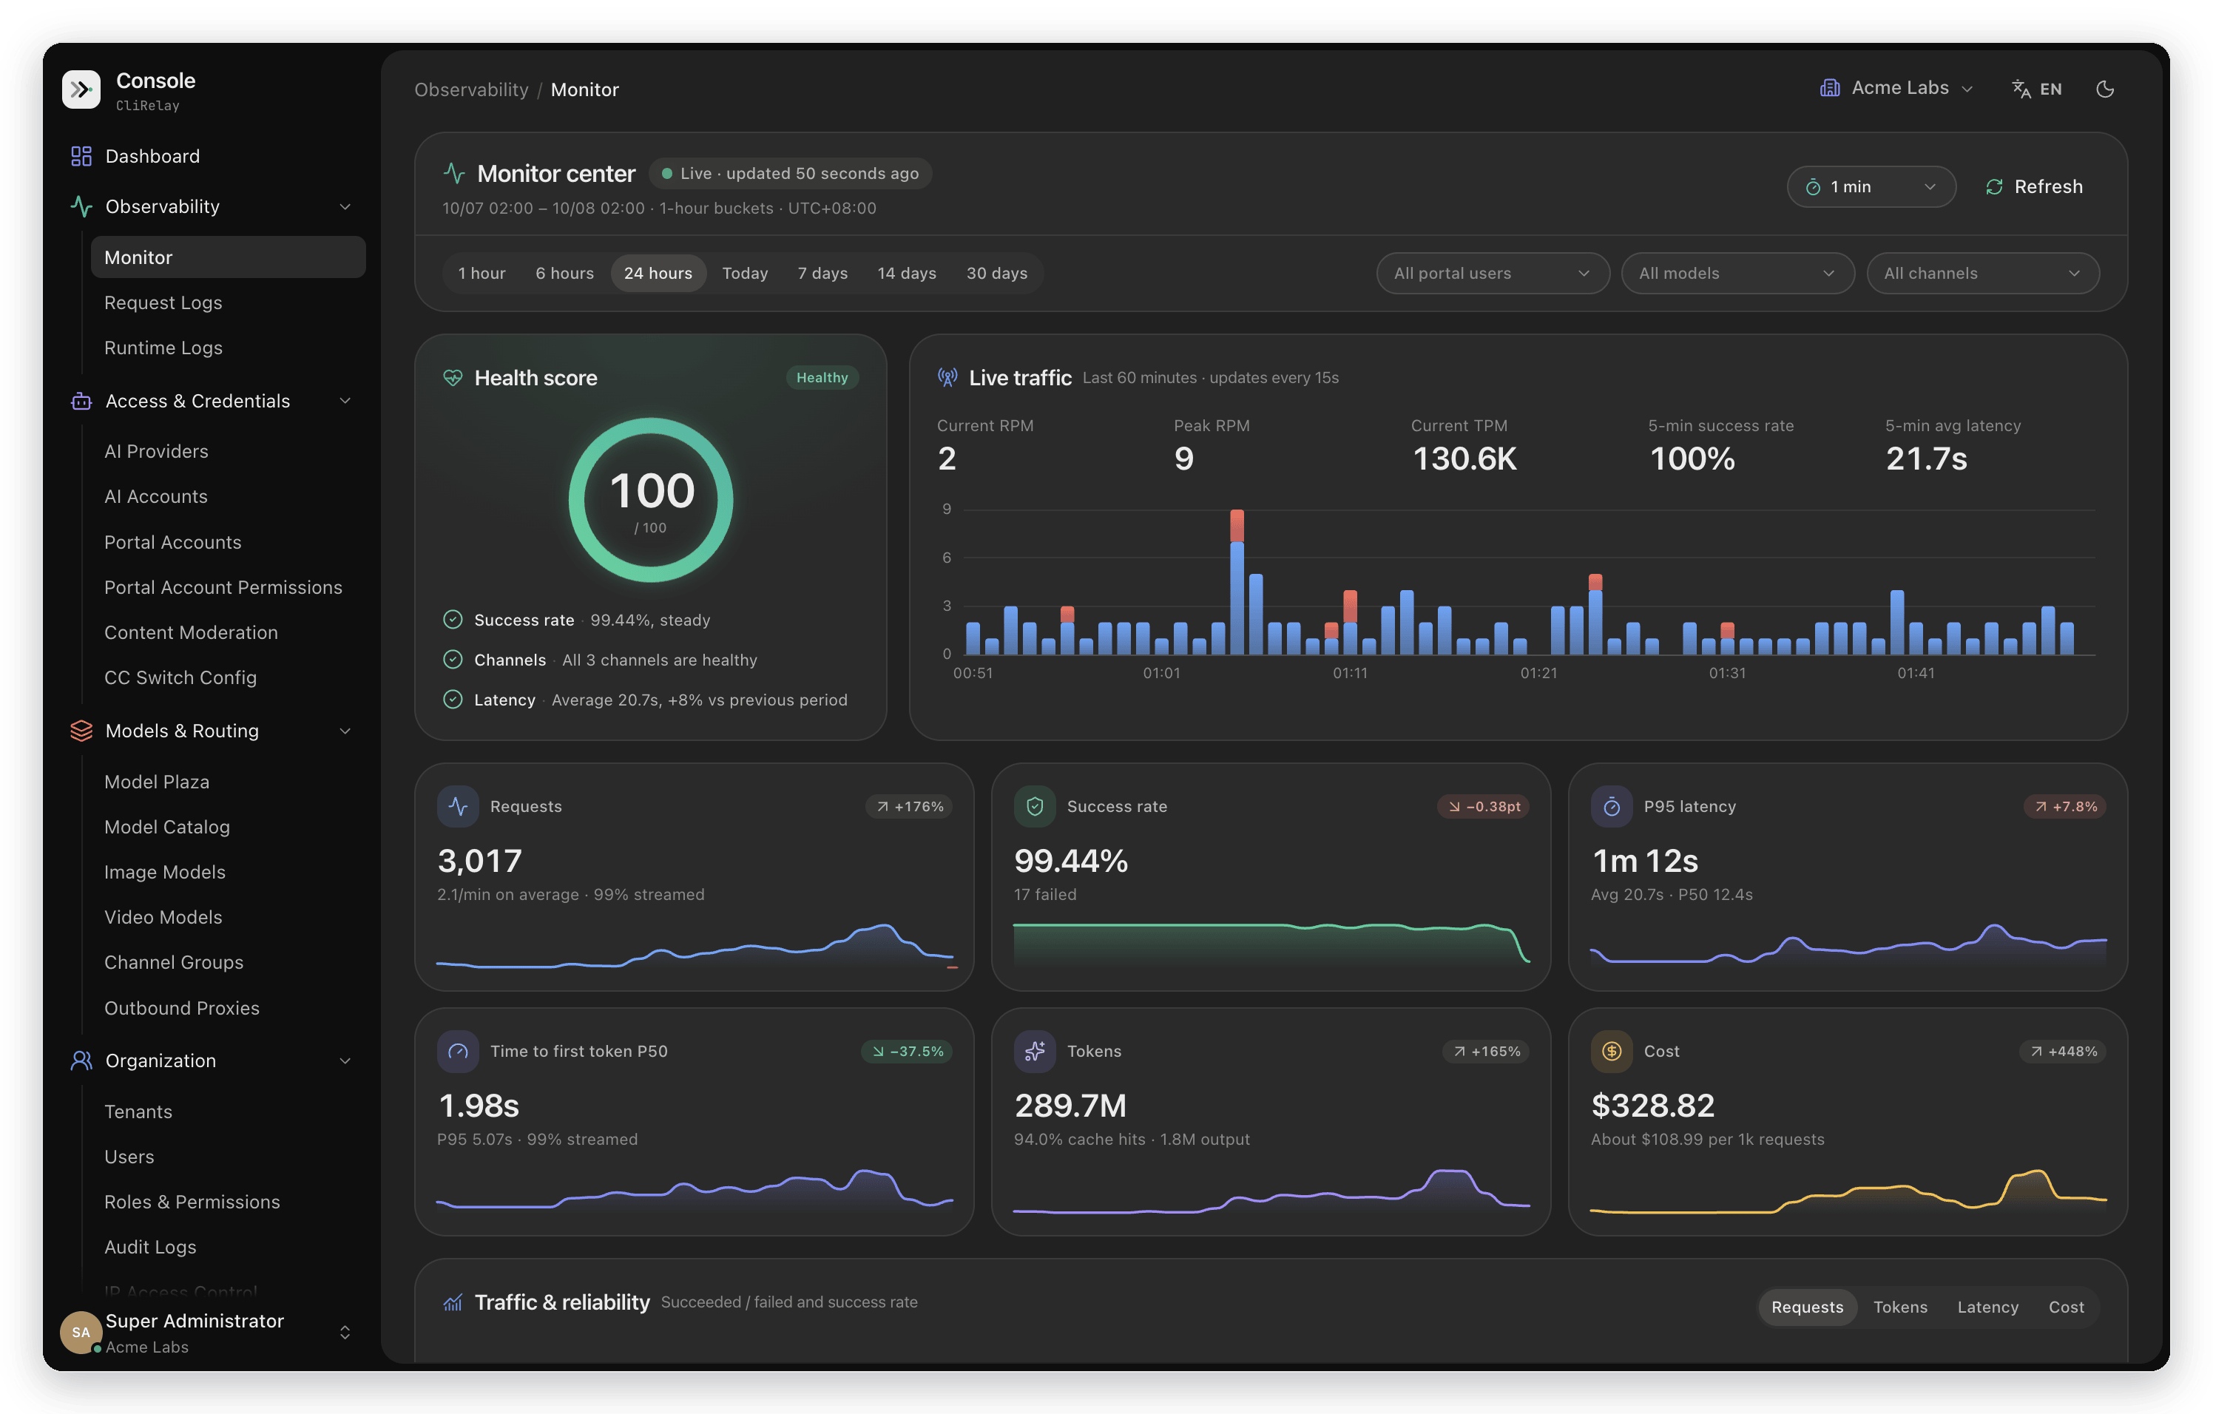This screenshot has height=1414, width=2213.
Task: Open the AI Providers page
Action: point(228,452)
